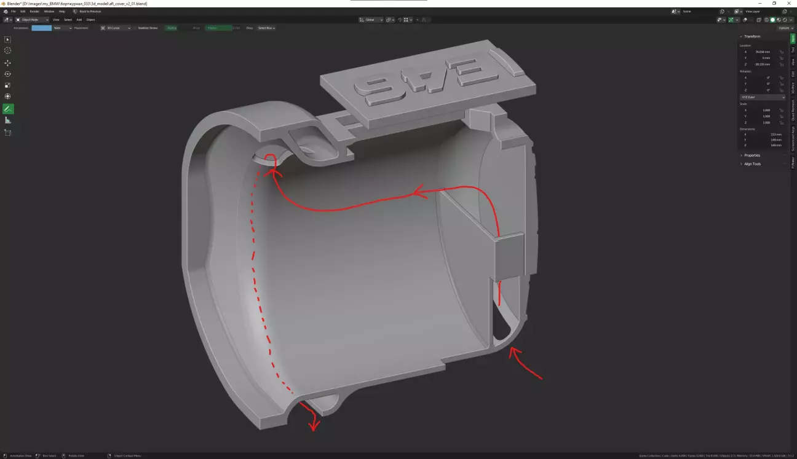The height and width of the screenshot is (459, 797).
Task: Open the viewport Object menu
Action: (90, 20)
